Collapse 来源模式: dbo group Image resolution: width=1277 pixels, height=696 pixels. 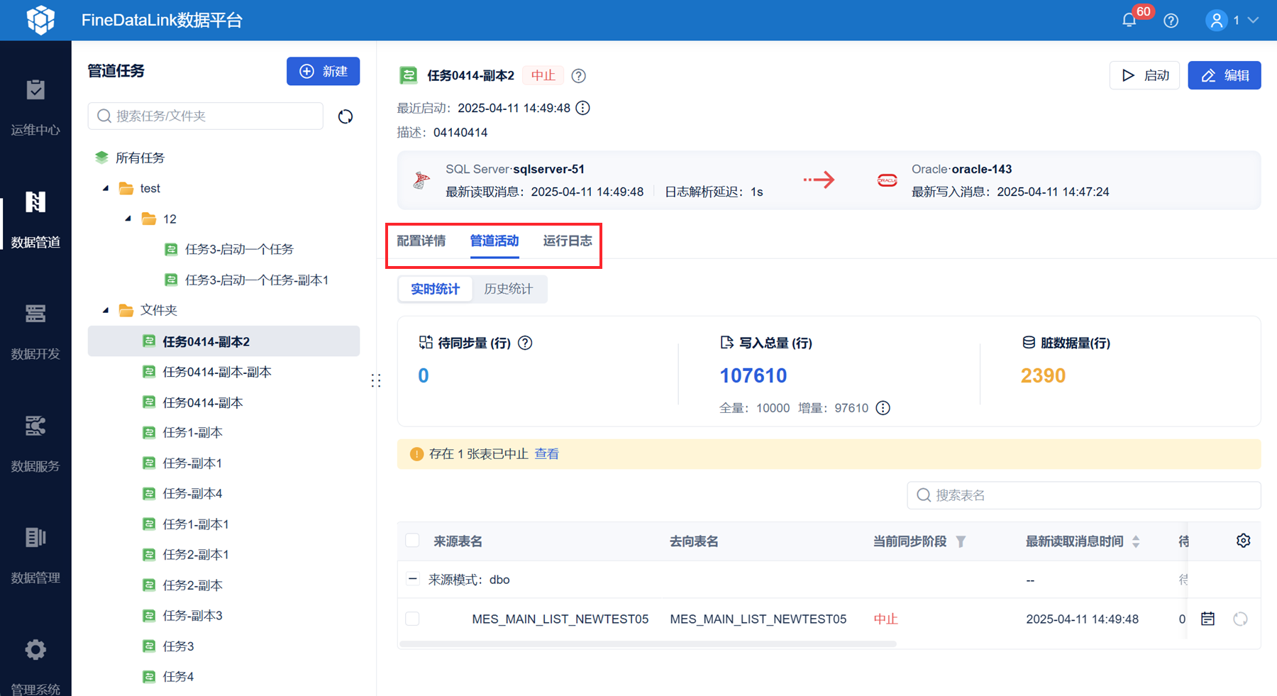pos(413,579)
